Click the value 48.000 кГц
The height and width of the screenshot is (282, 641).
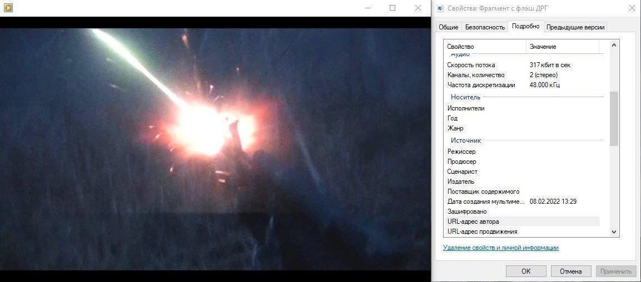(545, 85)
